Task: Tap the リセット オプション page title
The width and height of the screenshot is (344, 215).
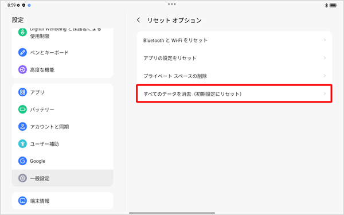Action: 174,21
